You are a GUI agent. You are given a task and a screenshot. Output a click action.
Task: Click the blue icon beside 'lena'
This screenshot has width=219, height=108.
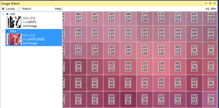[8, 31]
